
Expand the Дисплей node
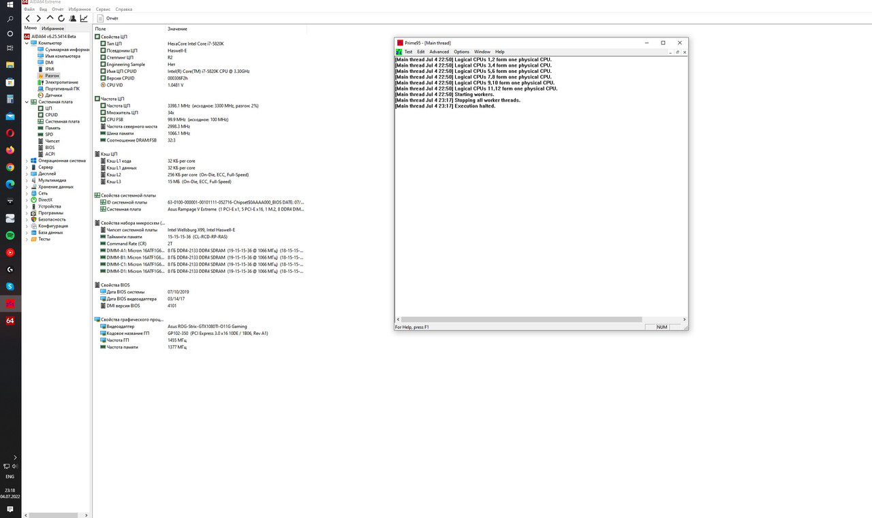pyautogui.click(x=27, y=174)
